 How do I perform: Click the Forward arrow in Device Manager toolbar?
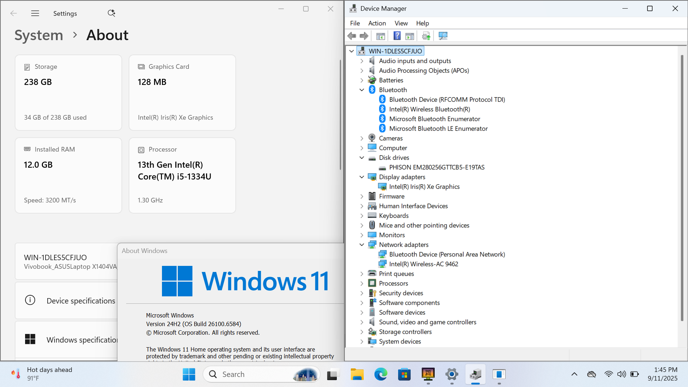364,36
